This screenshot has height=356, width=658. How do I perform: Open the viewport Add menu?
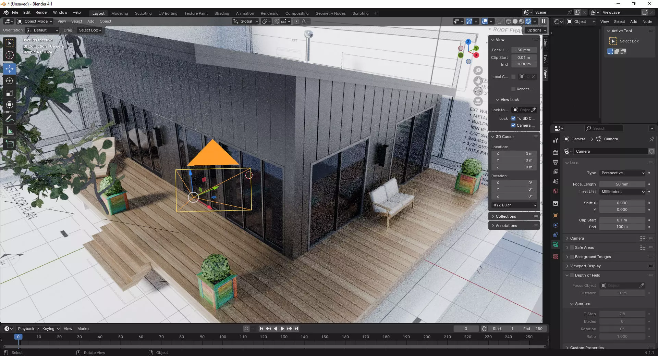91,21
